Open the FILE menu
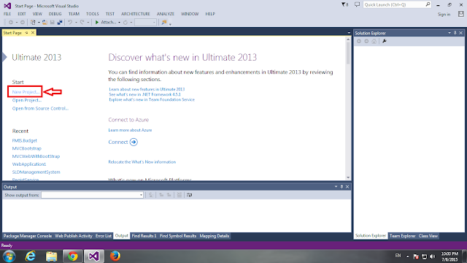The height and width of the screenshot is (263, 467). (7, 14)
